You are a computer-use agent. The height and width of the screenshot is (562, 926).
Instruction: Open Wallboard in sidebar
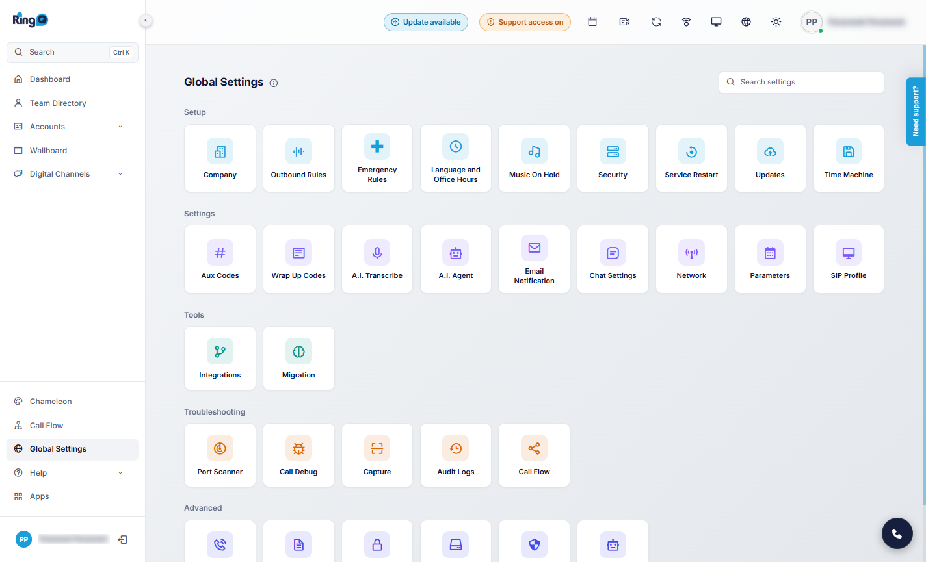click(x=72, y=151)
